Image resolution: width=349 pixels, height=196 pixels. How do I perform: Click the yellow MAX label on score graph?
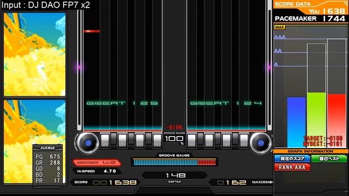coord(279,27)
